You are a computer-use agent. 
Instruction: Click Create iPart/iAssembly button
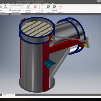pyautogui.click(x=16, y=6)
